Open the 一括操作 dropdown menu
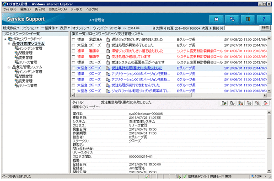Image resolution: width=274 pixels, height=181 pixels. click(49, 28)
